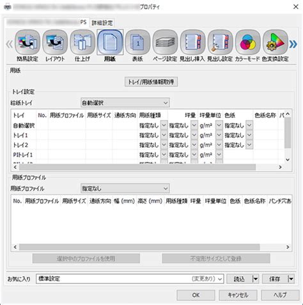Click 高さ (mm) column header in profile list

[150, 201]
